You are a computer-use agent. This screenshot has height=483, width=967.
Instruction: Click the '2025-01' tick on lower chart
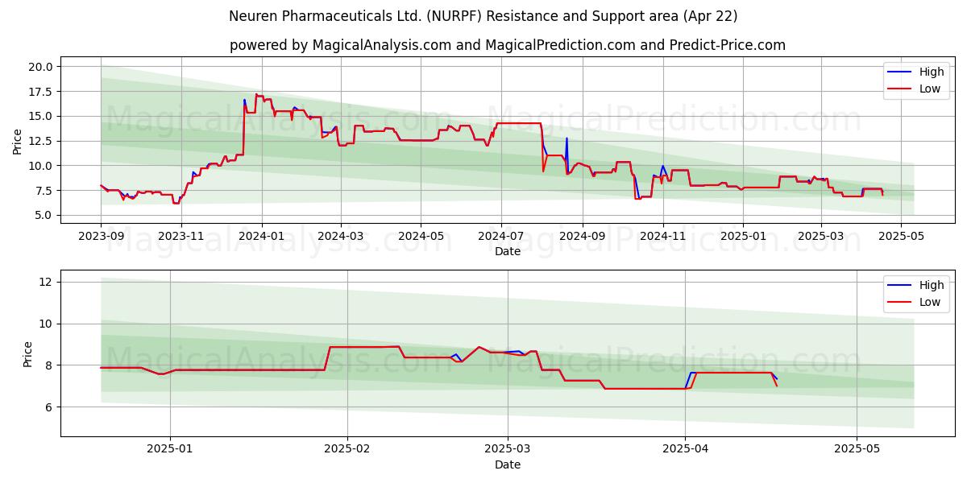point(170,448)
